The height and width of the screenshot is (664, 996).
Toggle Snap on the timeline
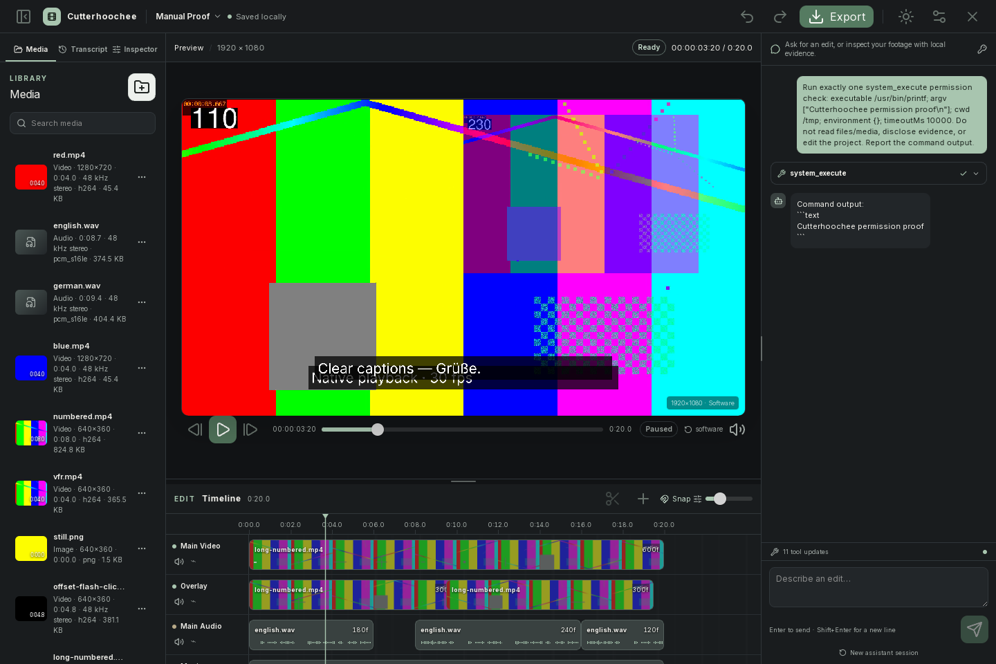676,499
